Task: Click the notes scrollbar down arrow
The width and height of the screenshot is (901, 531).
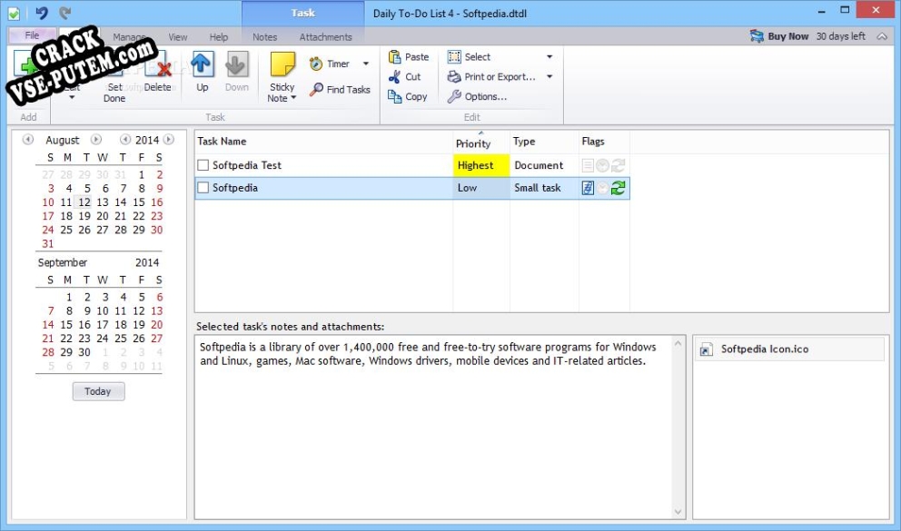Action: (678, 511)
